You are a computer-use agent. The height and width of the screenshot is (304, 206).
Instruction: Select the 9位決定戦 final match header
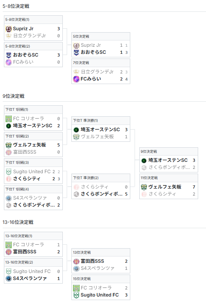(169, 152)
